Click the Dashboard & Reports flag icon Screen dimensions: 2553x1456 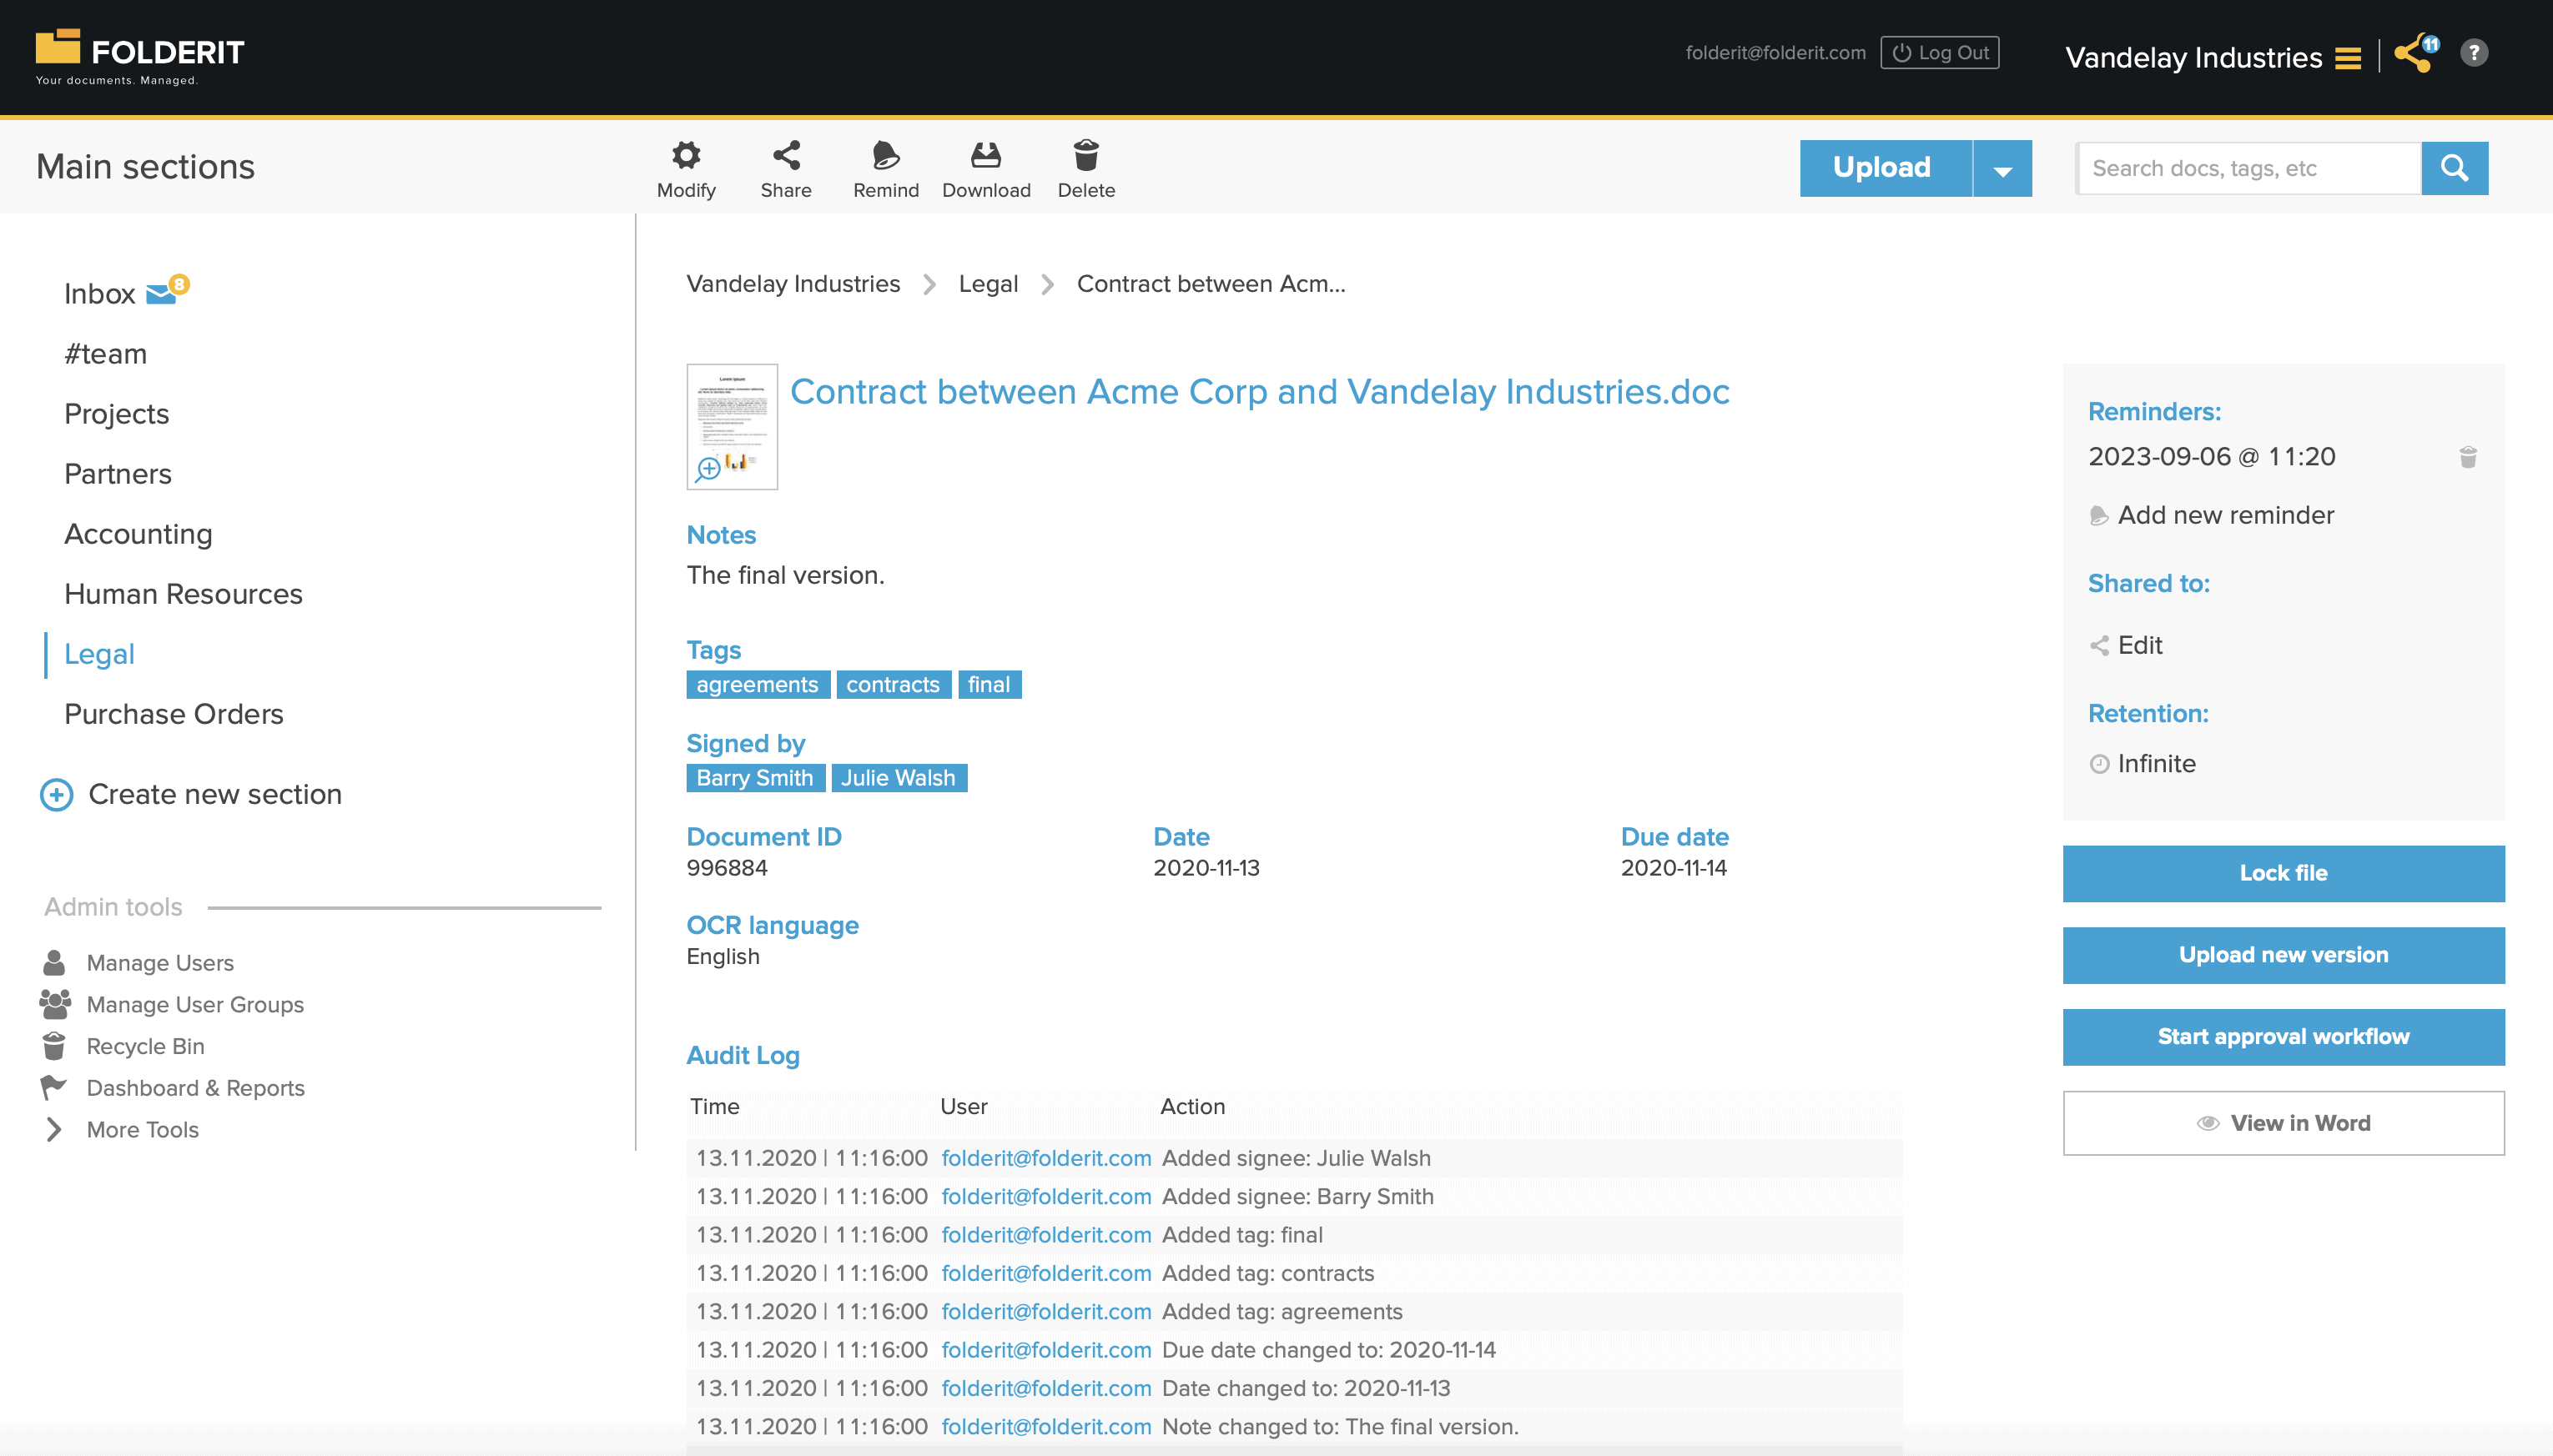point(54,1087)
